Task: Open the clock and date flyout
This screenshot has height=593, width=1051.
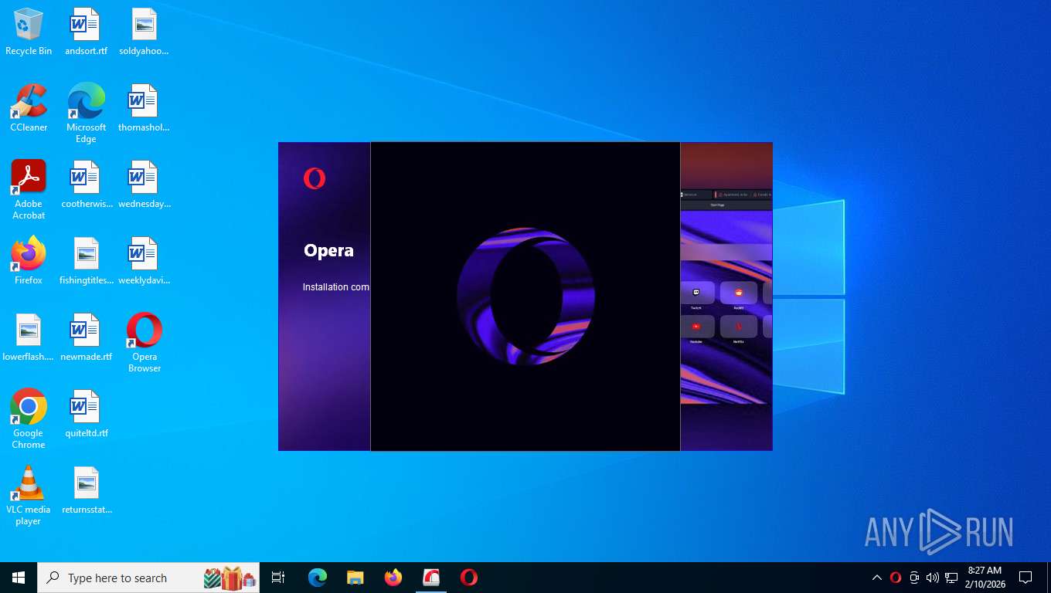Action: (x=985, y=578)
